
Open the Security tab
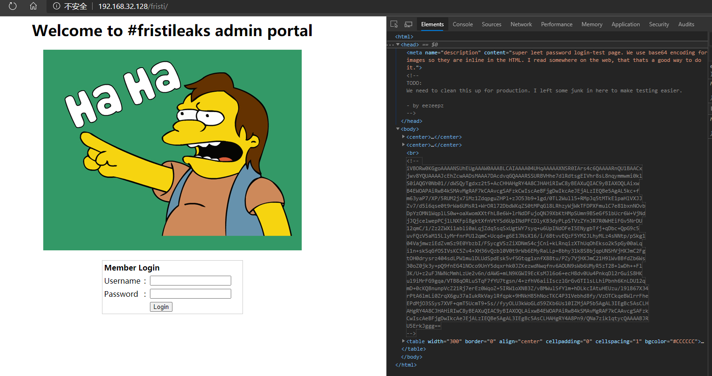click(x=659, y=24)
